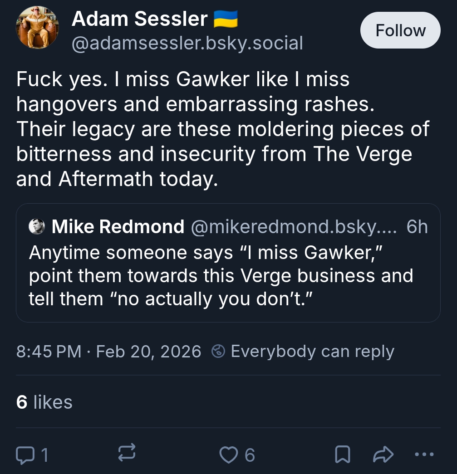Click the 6h timestamp on quoted post

[x=417, y=226]
